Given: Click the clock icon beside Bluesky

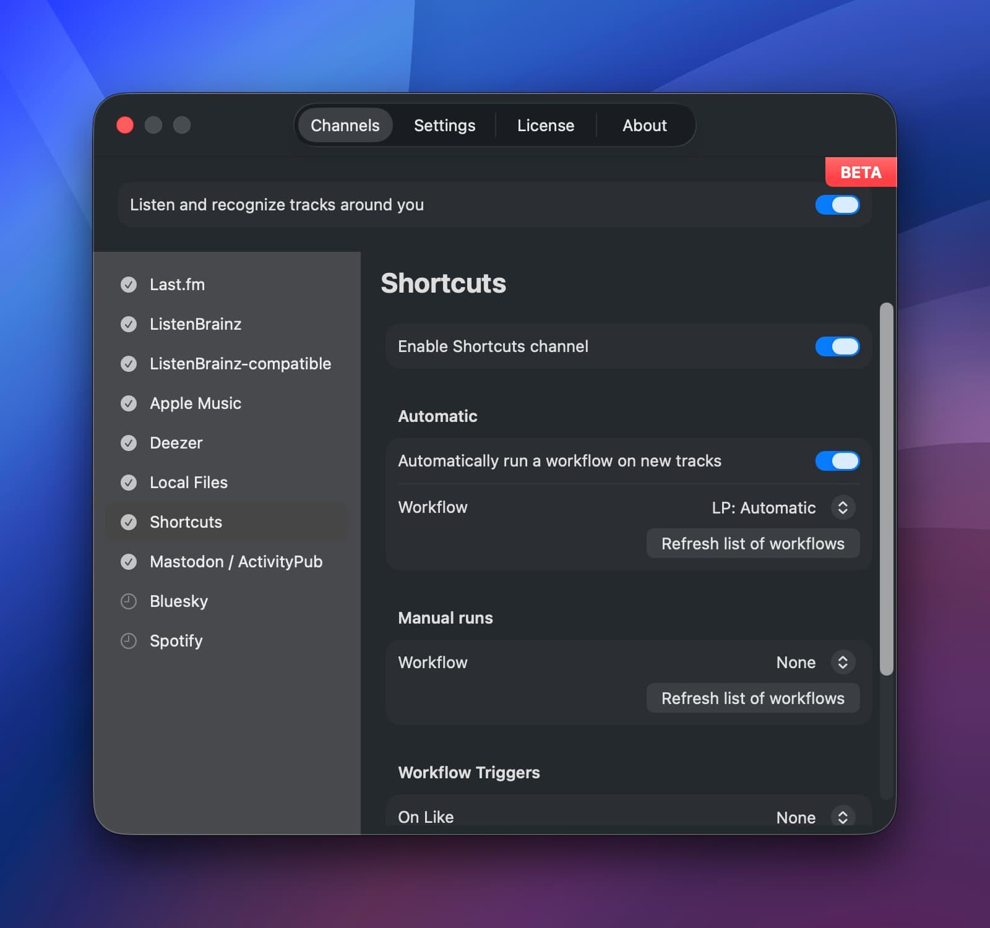Looking at the screenshot, I should pos(129,601).
